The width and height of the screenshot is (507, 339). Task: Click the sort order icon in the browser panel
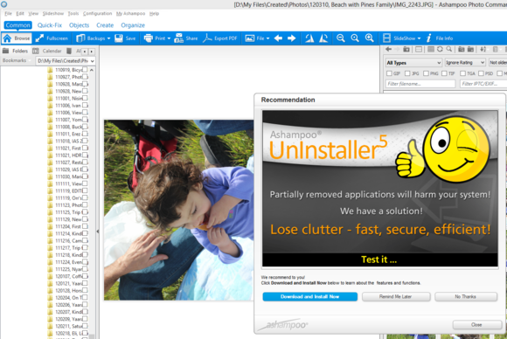click(x=483, y=49)
